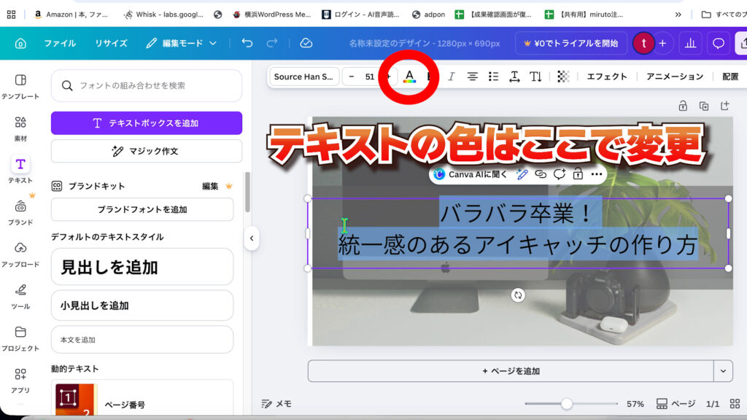Image resolution: width=747 pixels, height=420 pixels.
Task: Open the text color picker
Action: pos(409,77)
